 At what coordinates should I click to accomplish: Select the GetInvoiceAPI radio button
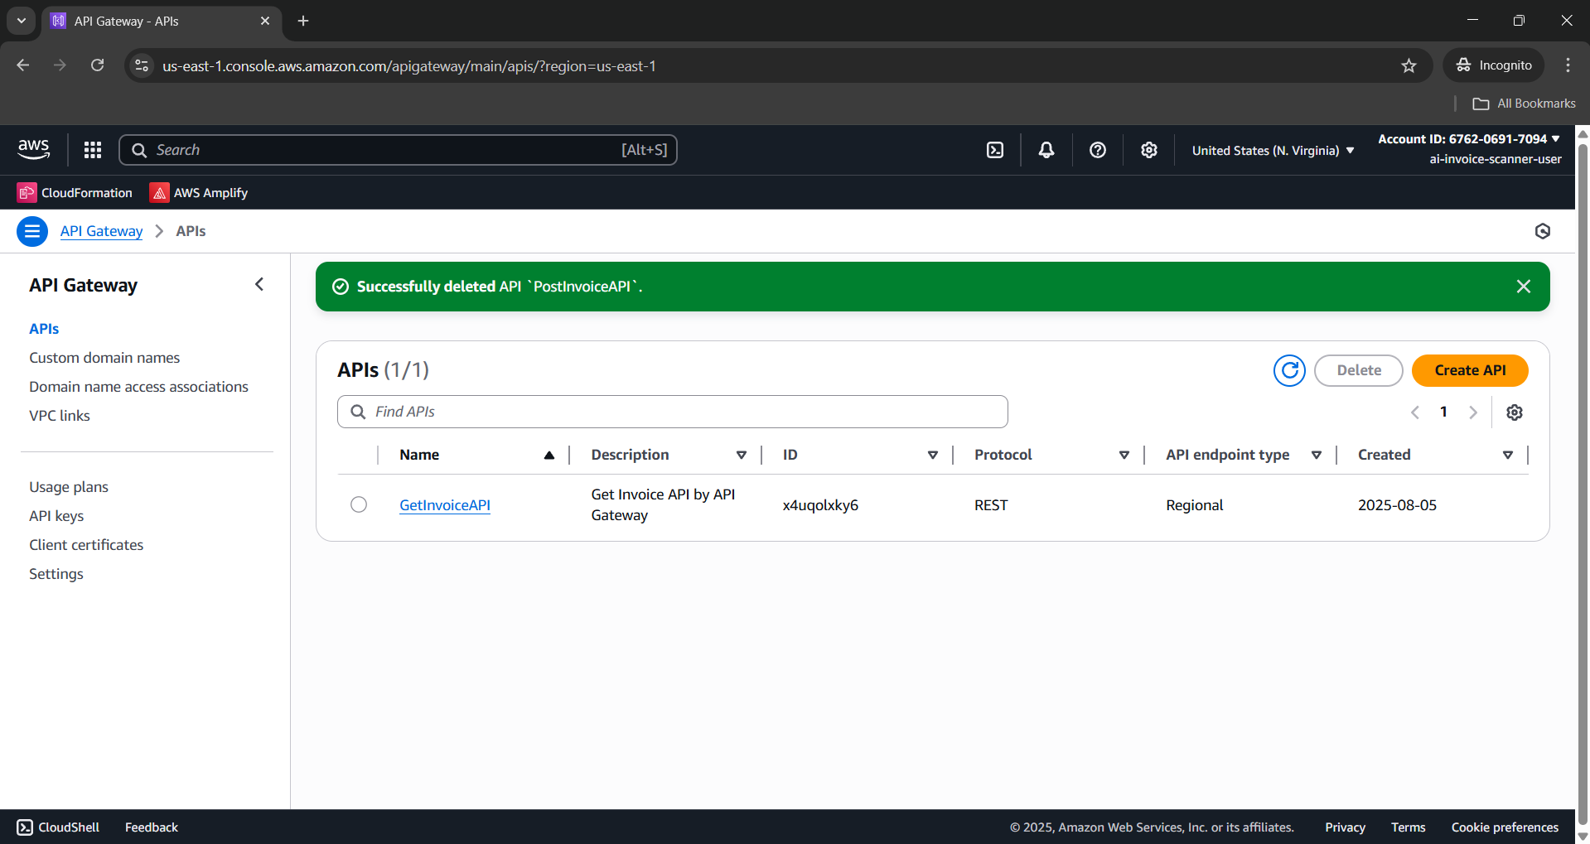click(358, 504)
